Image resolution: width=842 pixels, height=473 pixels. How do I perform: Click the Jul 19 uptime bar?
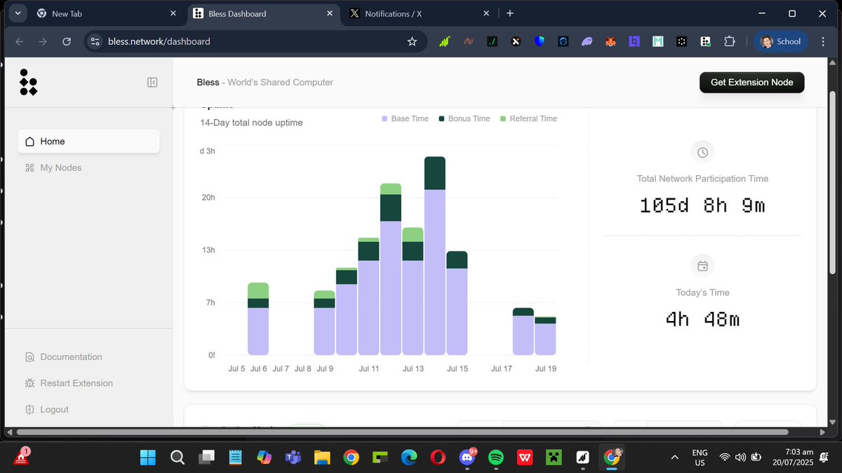click(545, 336)
